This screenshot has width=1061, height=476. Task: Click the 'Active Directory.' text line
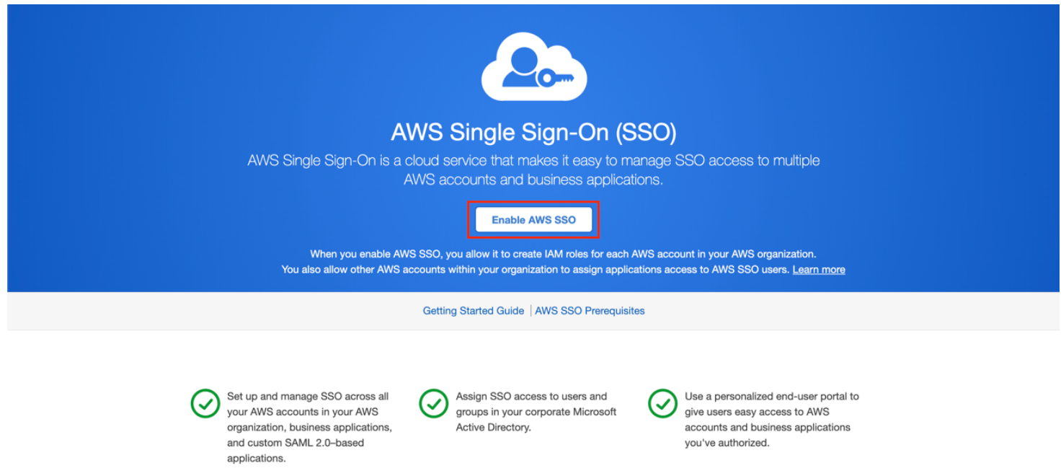[x=493, y=428]
